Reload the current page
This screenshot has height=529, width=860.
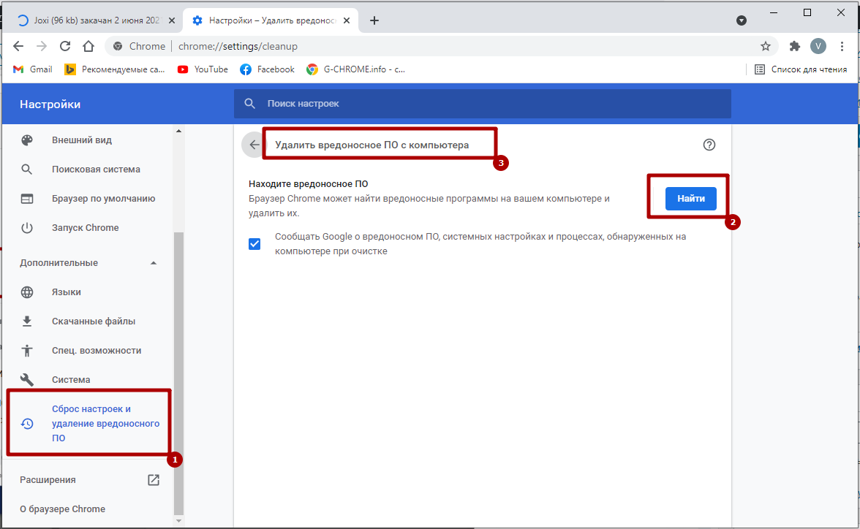click(65, 46)
